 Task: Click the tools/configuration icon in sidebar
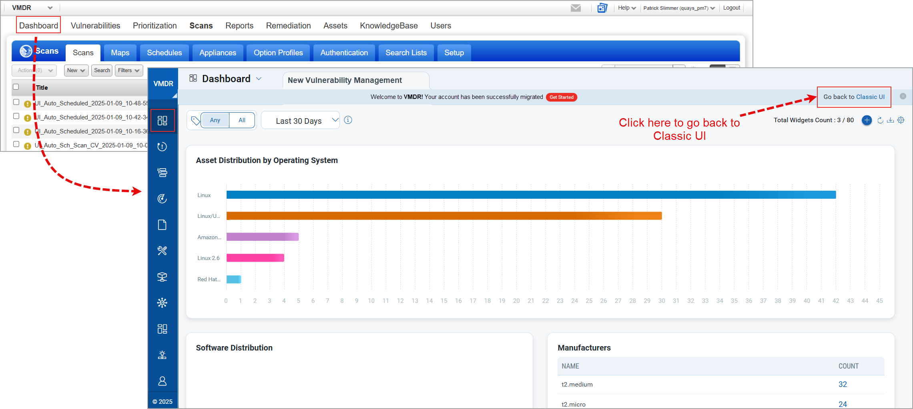click(163, 250)
